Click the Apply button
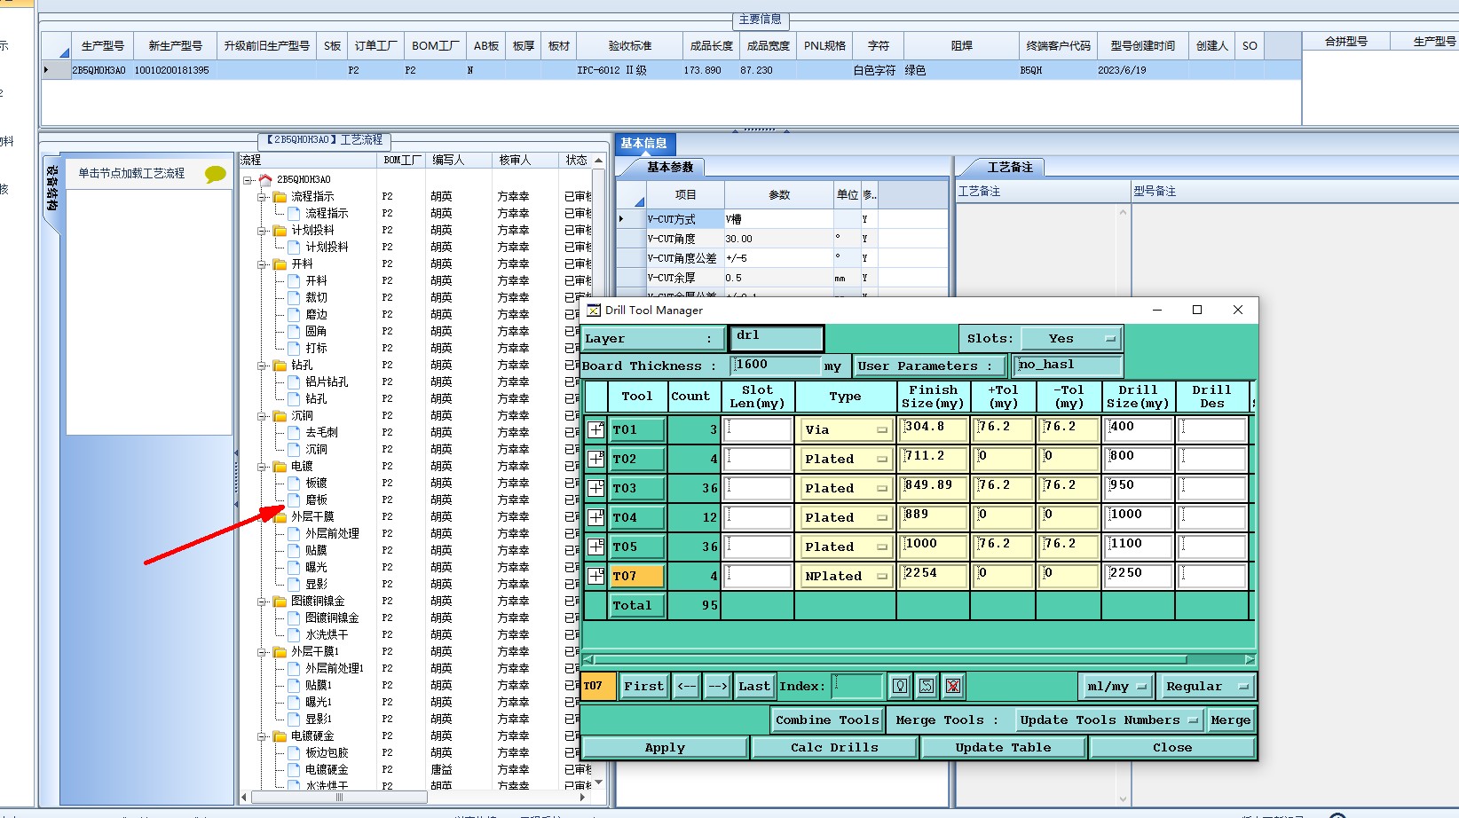1459x818 pixels. point(665,748)
